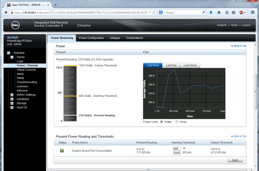Edit the 896 W warning threshold field
Image resolution: width=259 pixels, height=171 pixels.
click(177, 149)
